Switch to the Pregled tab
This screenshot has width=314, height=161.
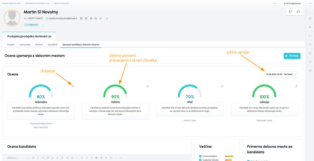tap(11, 45)
